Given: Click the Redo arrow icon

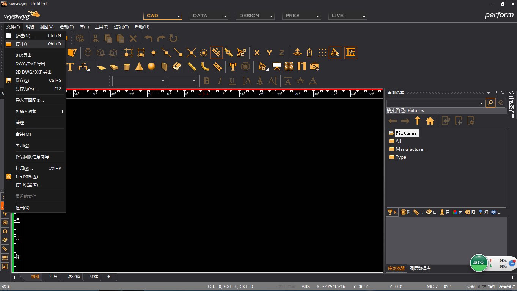Looking at the screenshot, I should pyautogui.click(x=161, y=38).
